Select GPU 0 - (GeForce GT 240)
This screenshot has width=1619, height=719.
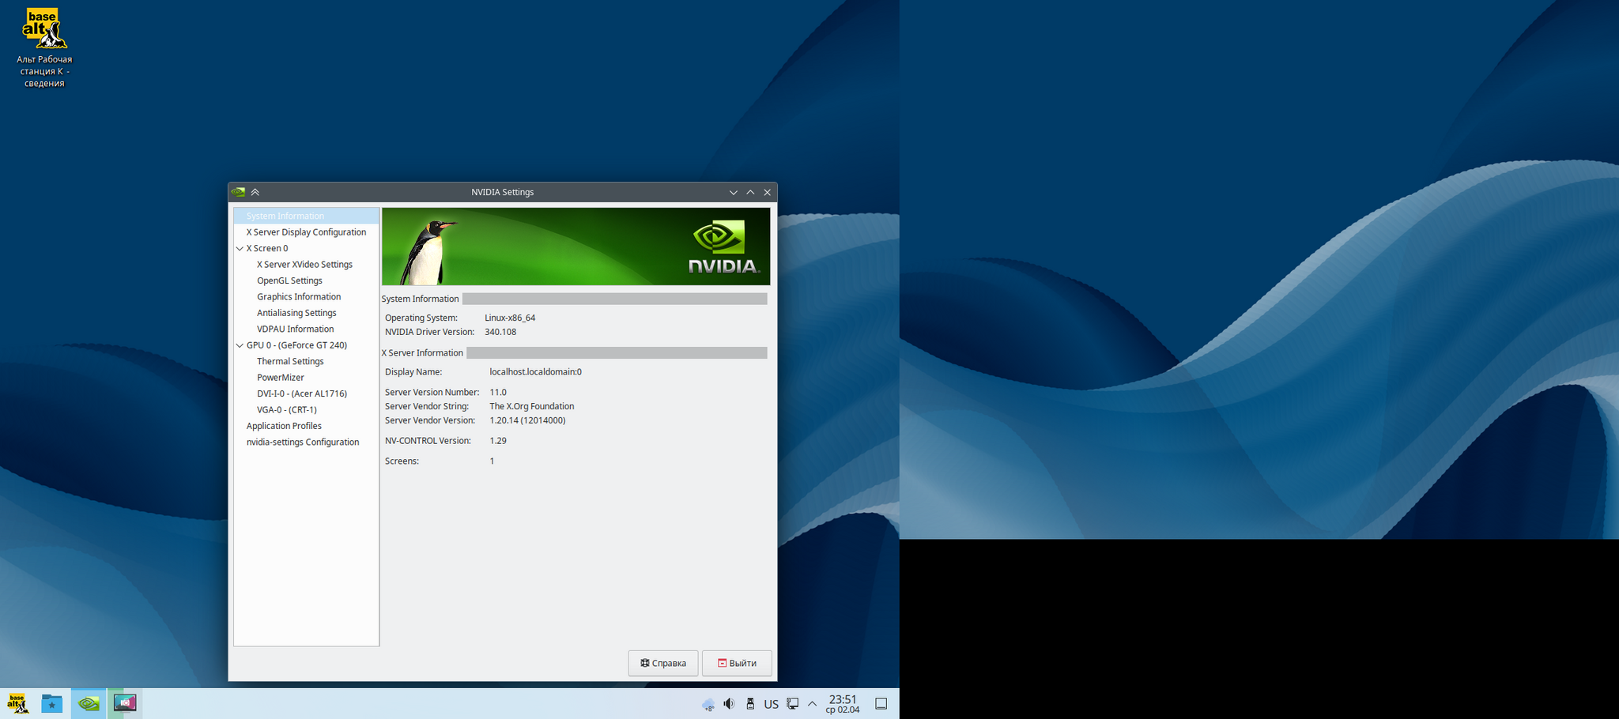pyautogui.click(x=296, y=345)
